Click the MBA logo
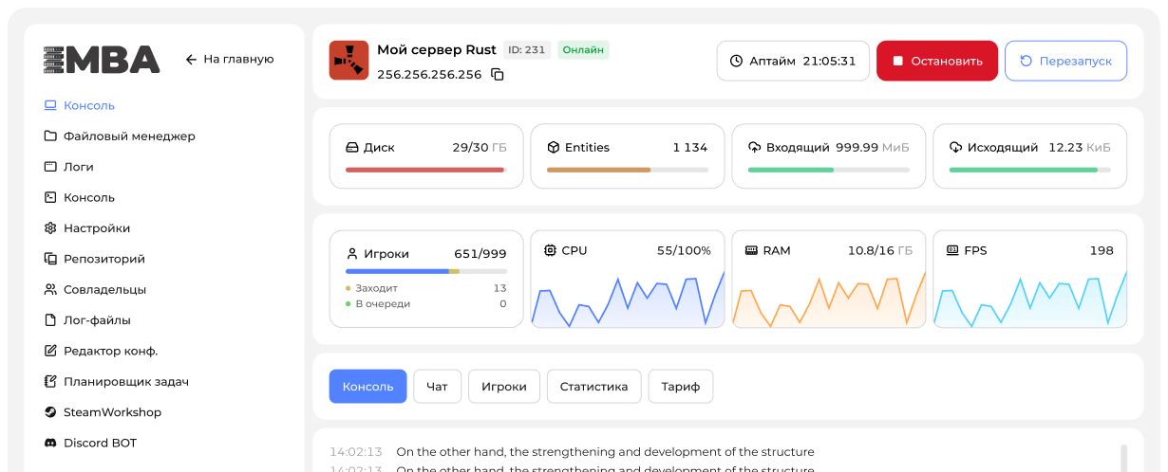The width and height of the screenshot is (1168, 472). point(102,60)
